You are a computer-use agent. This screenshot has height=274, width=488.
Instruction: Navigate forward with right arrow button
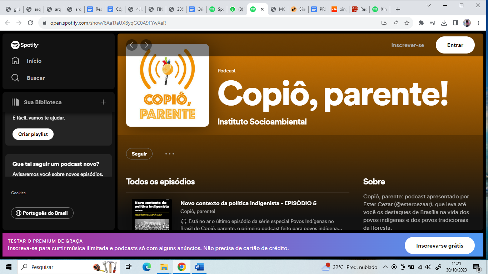(x=146, y=45)
